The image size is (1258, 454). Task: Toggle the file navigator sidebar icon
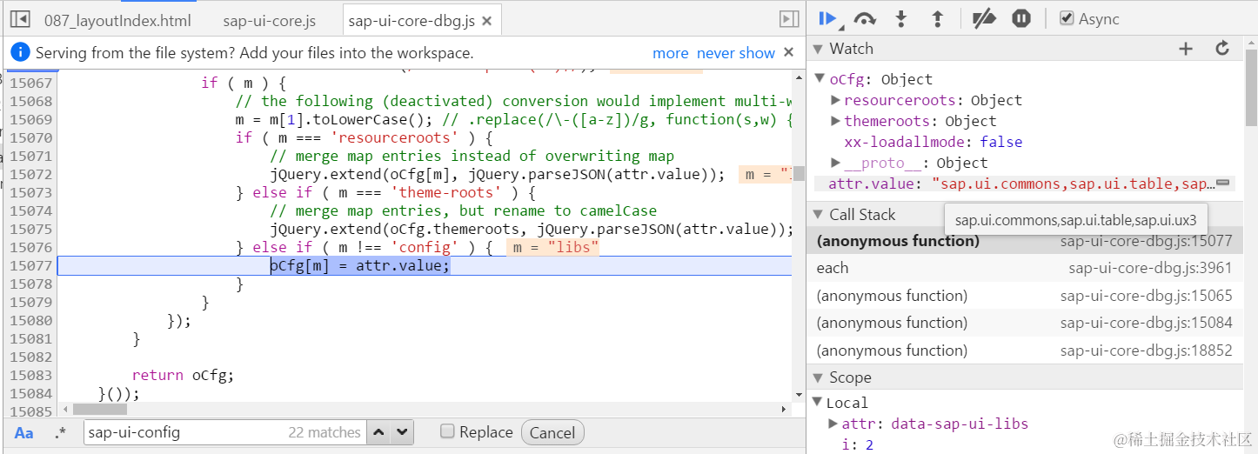(20, 19)
